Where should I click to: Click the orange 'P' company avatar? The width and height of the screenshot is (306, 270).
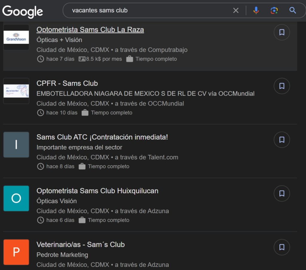(16, 252)
